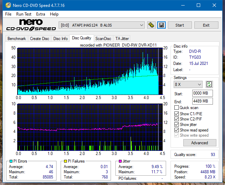Click the Speed value 8.23 X
Image resolution: width=225 pixels, height=185 pixels.
click(210, 177)
